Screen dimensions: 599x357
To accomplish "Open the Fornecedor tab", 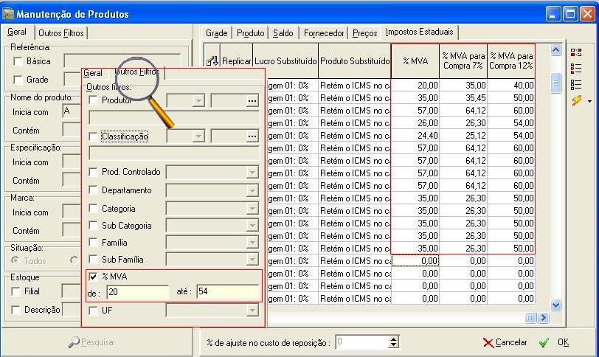I will 324,33.
